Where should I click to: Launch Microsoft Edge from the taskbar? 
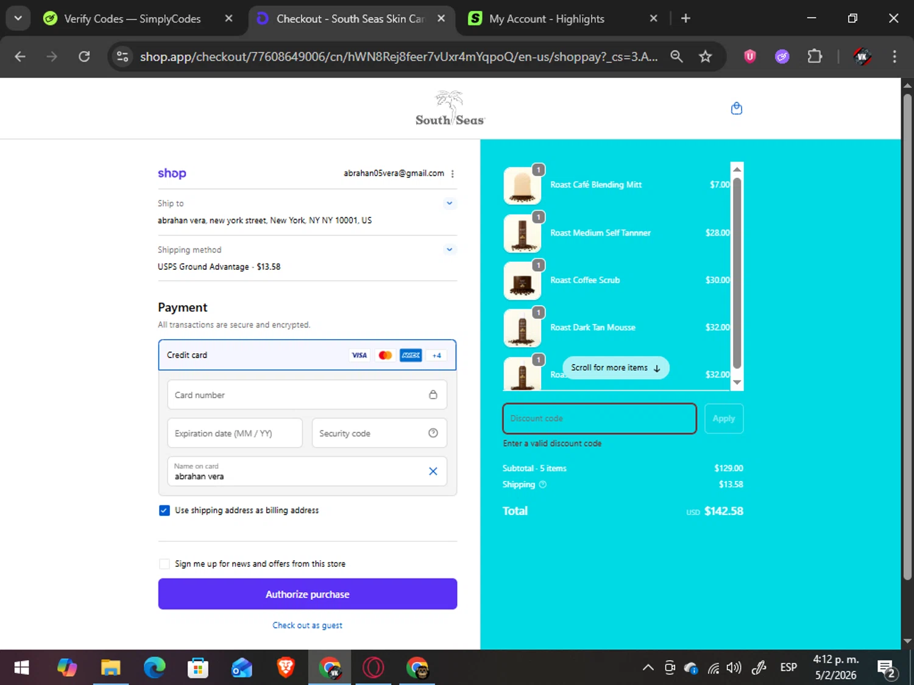coord(154,668)
